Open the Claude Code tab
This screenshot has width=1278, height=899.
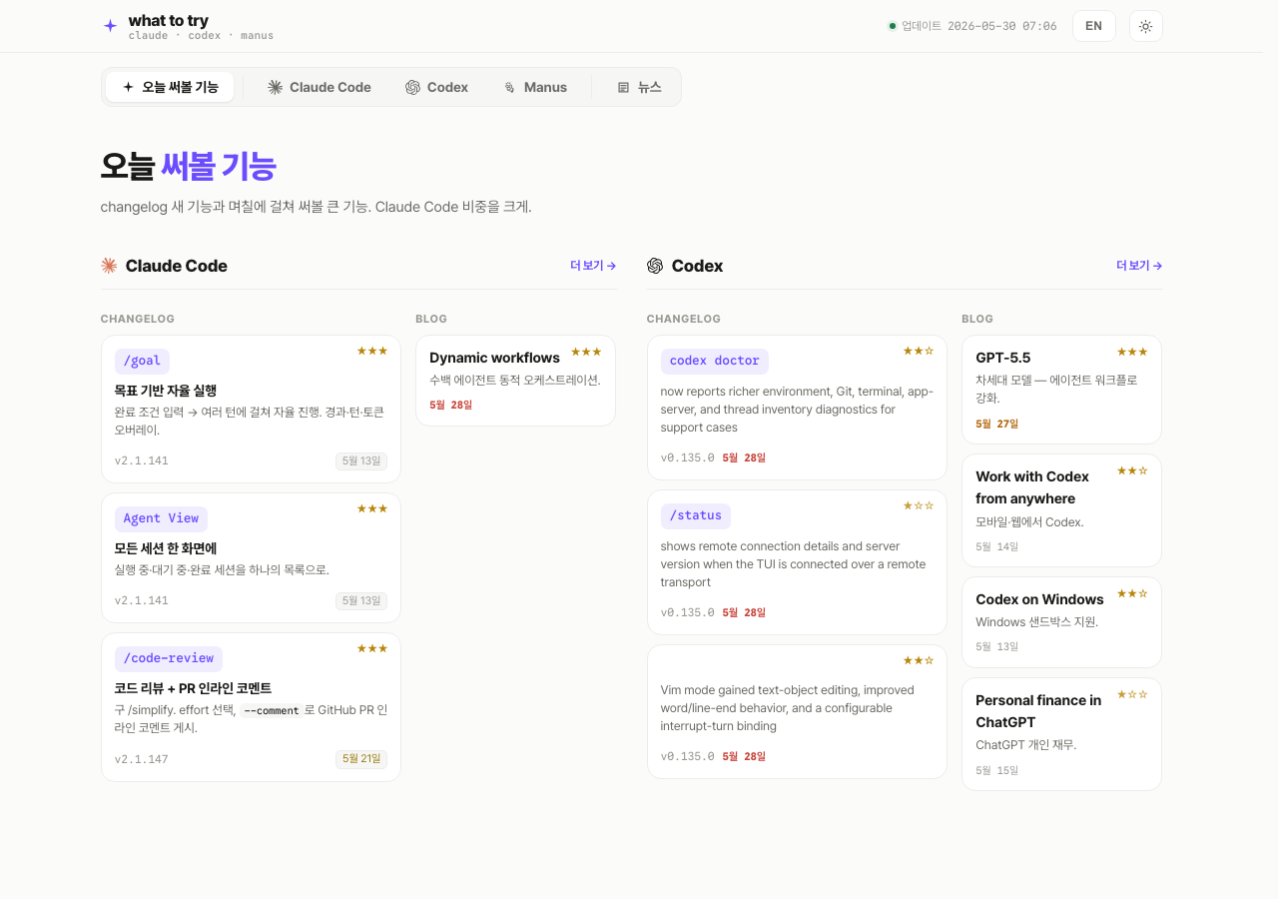click(319, 87)
